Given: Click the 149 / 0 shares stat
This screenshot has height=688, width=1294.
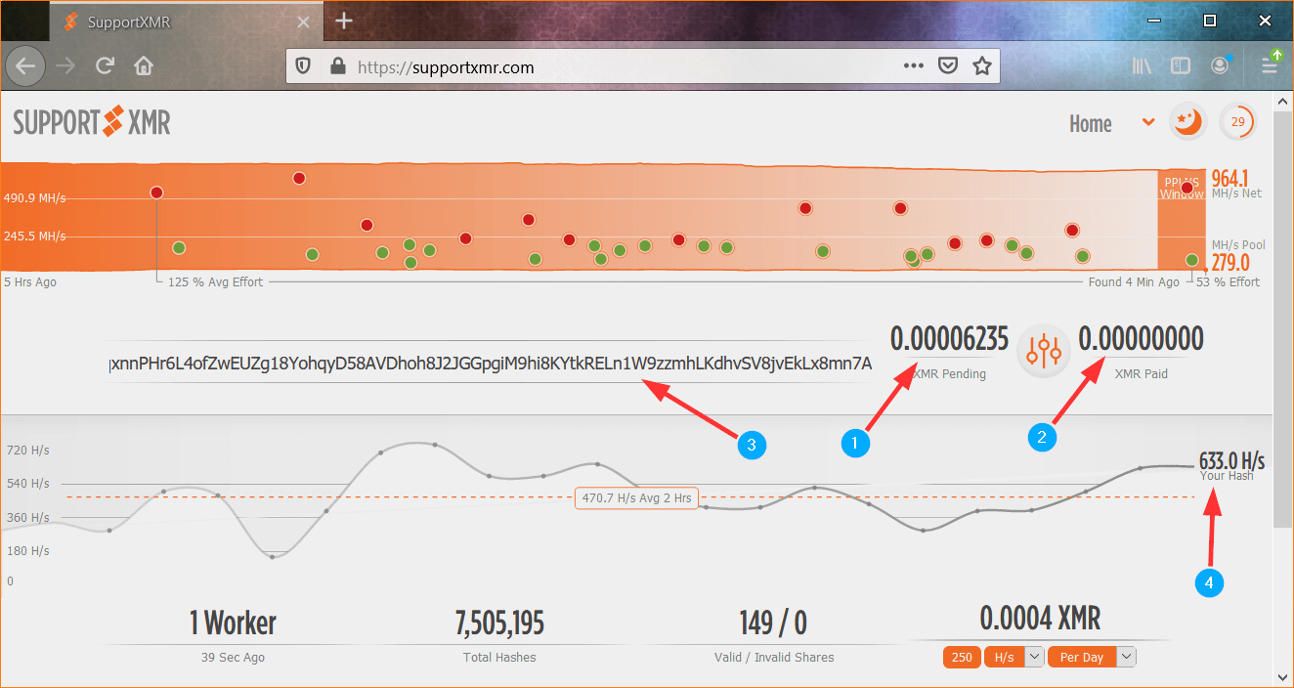Looking at the screenshot, I should click(773, 623).
